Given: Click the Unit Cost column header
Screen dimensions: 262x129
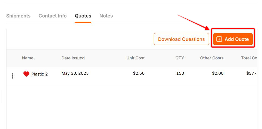Looking at the screenshot, I should click(x=136, y=58).
